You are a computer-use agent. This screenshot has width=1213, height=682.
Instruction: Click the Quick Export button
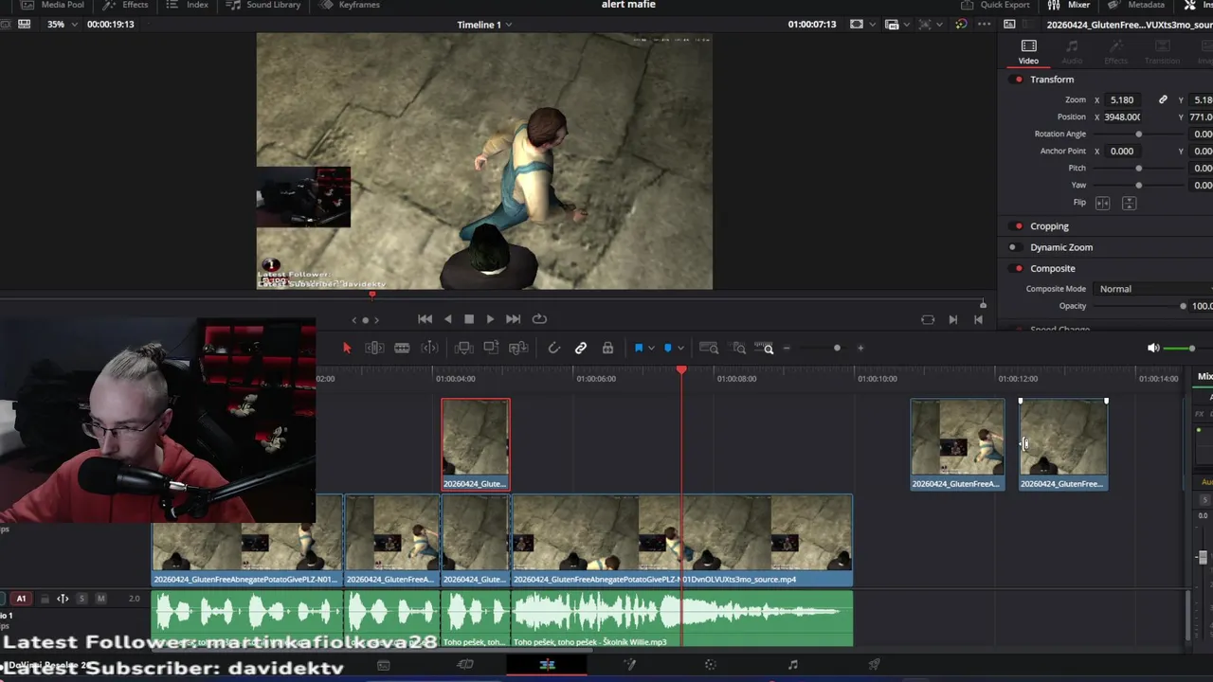[x=995, y=5]
